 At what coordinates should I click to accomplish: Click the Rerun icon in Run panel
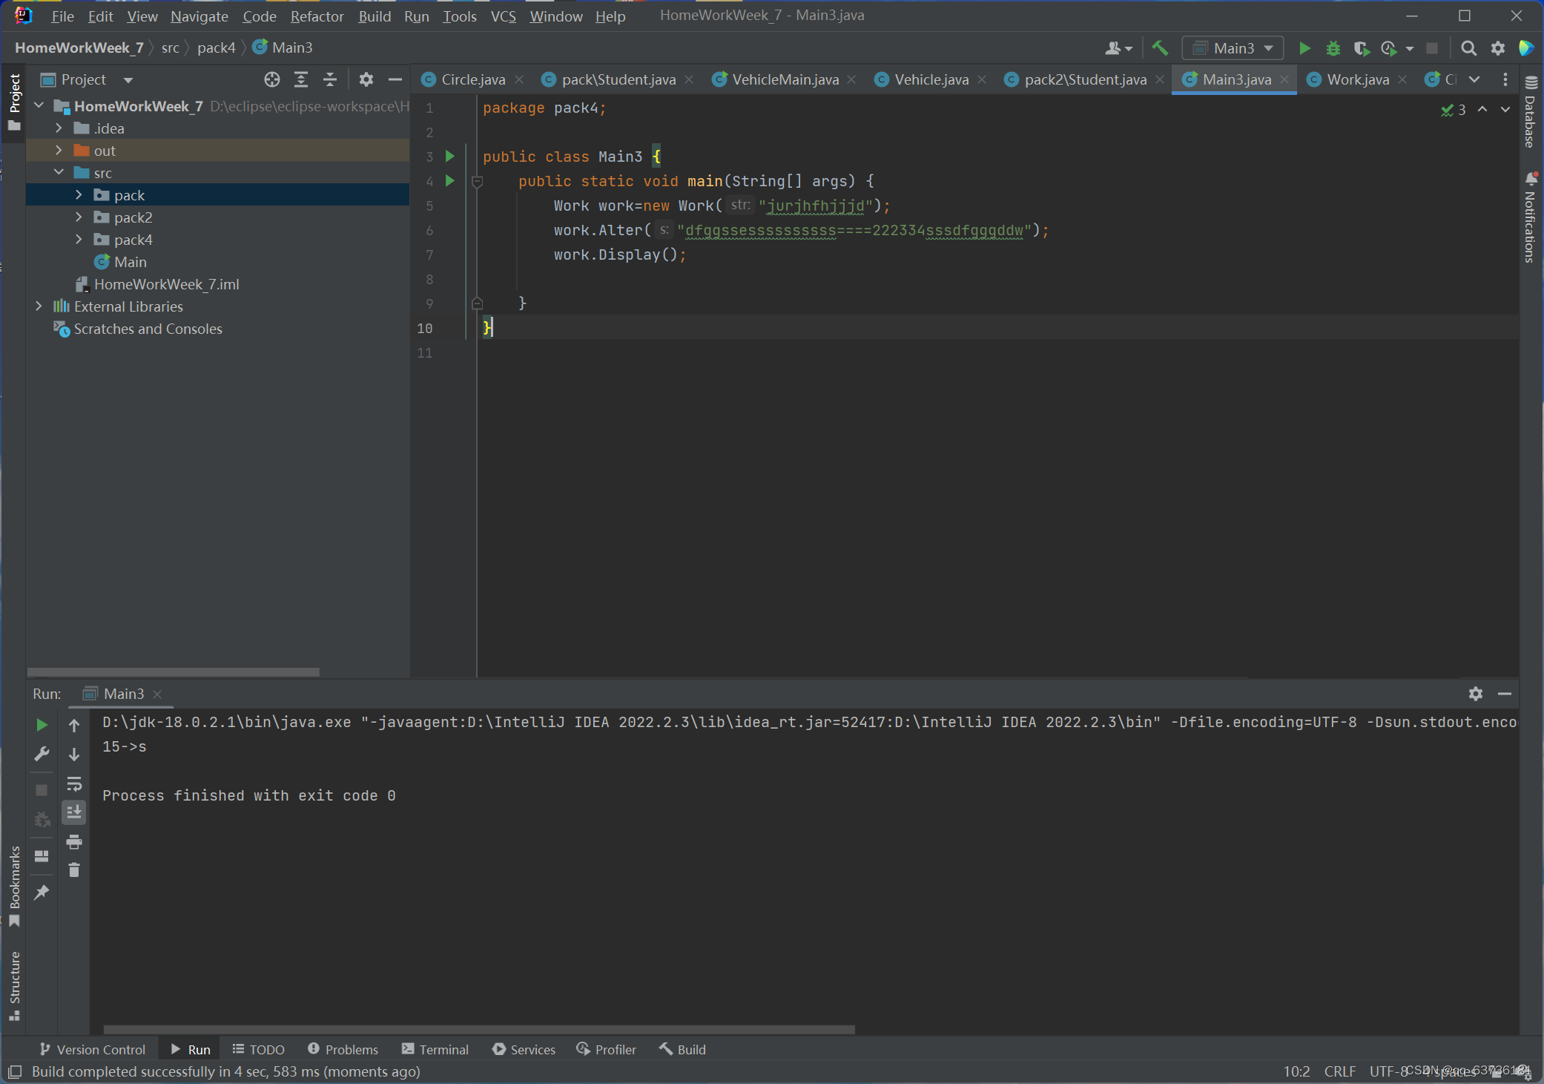tap(42, 725)
